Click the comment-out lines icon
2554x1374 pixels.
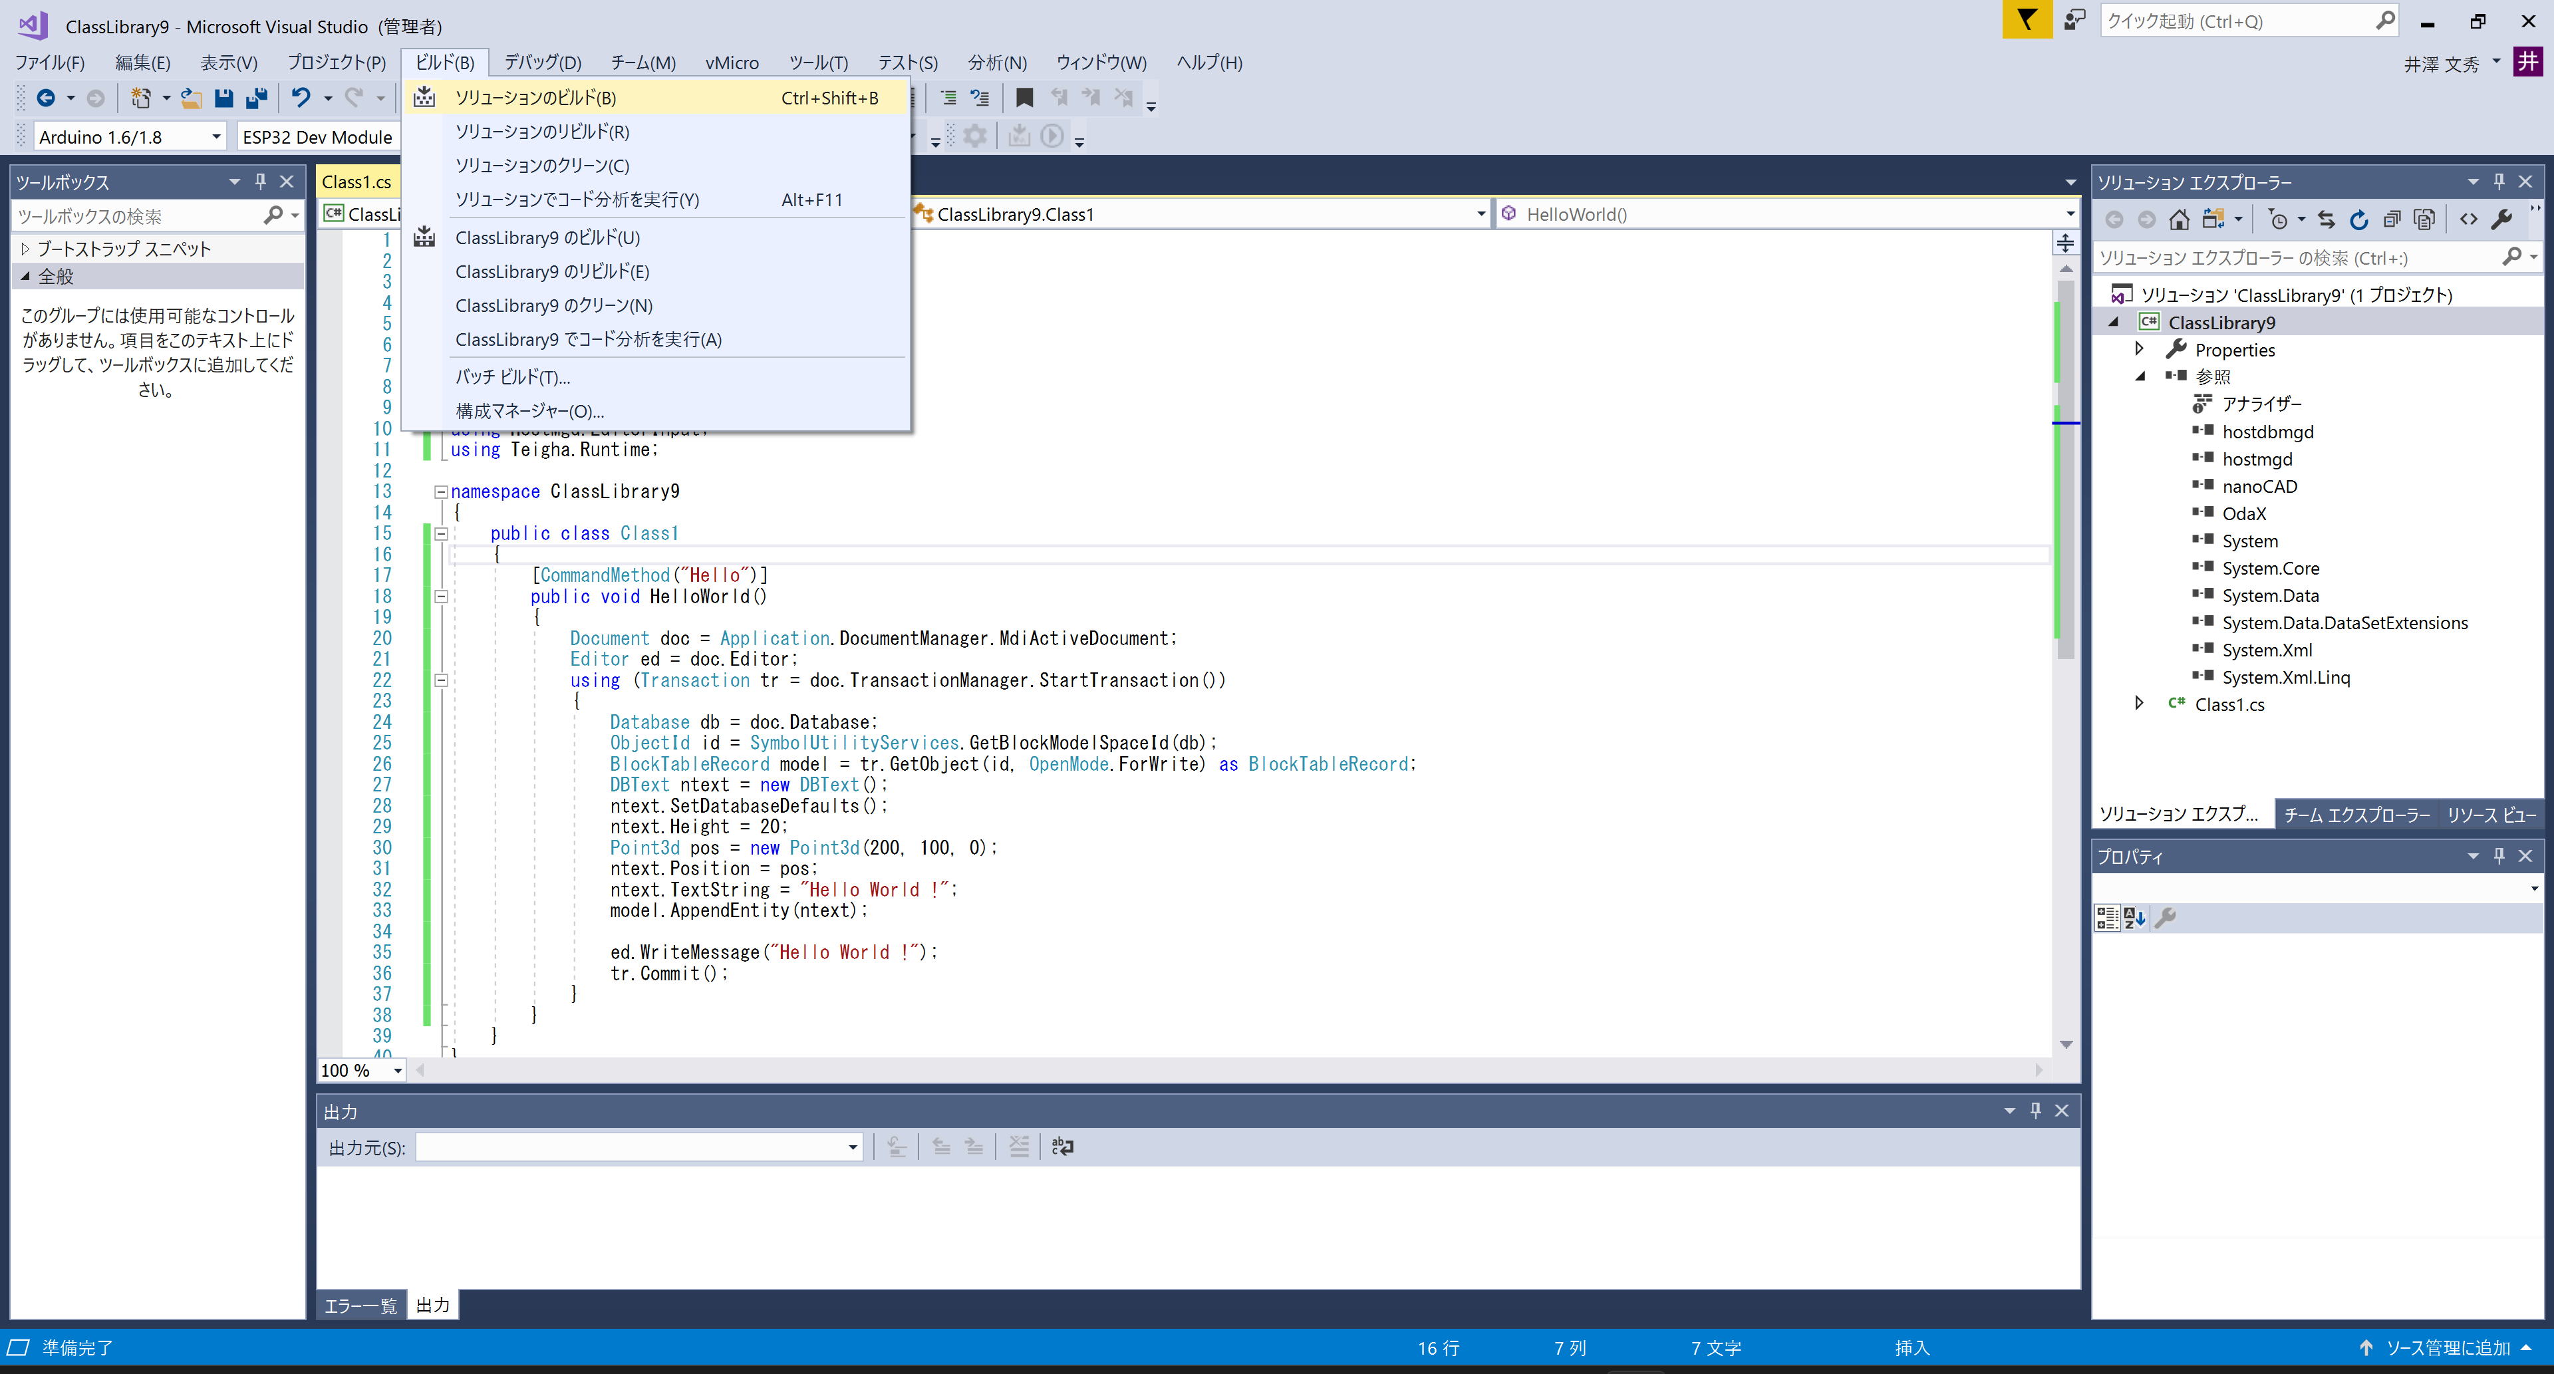pos(948,98)
